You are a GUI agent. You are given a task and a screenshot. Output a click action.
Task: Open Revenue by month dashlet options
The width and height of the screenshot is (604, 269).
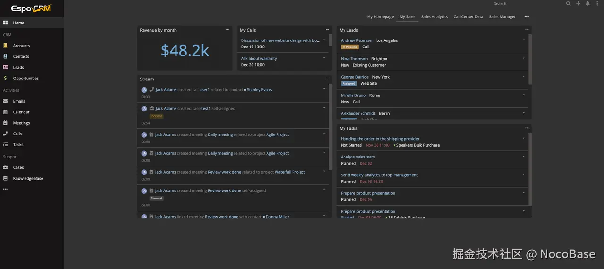(x=227, y=30)
